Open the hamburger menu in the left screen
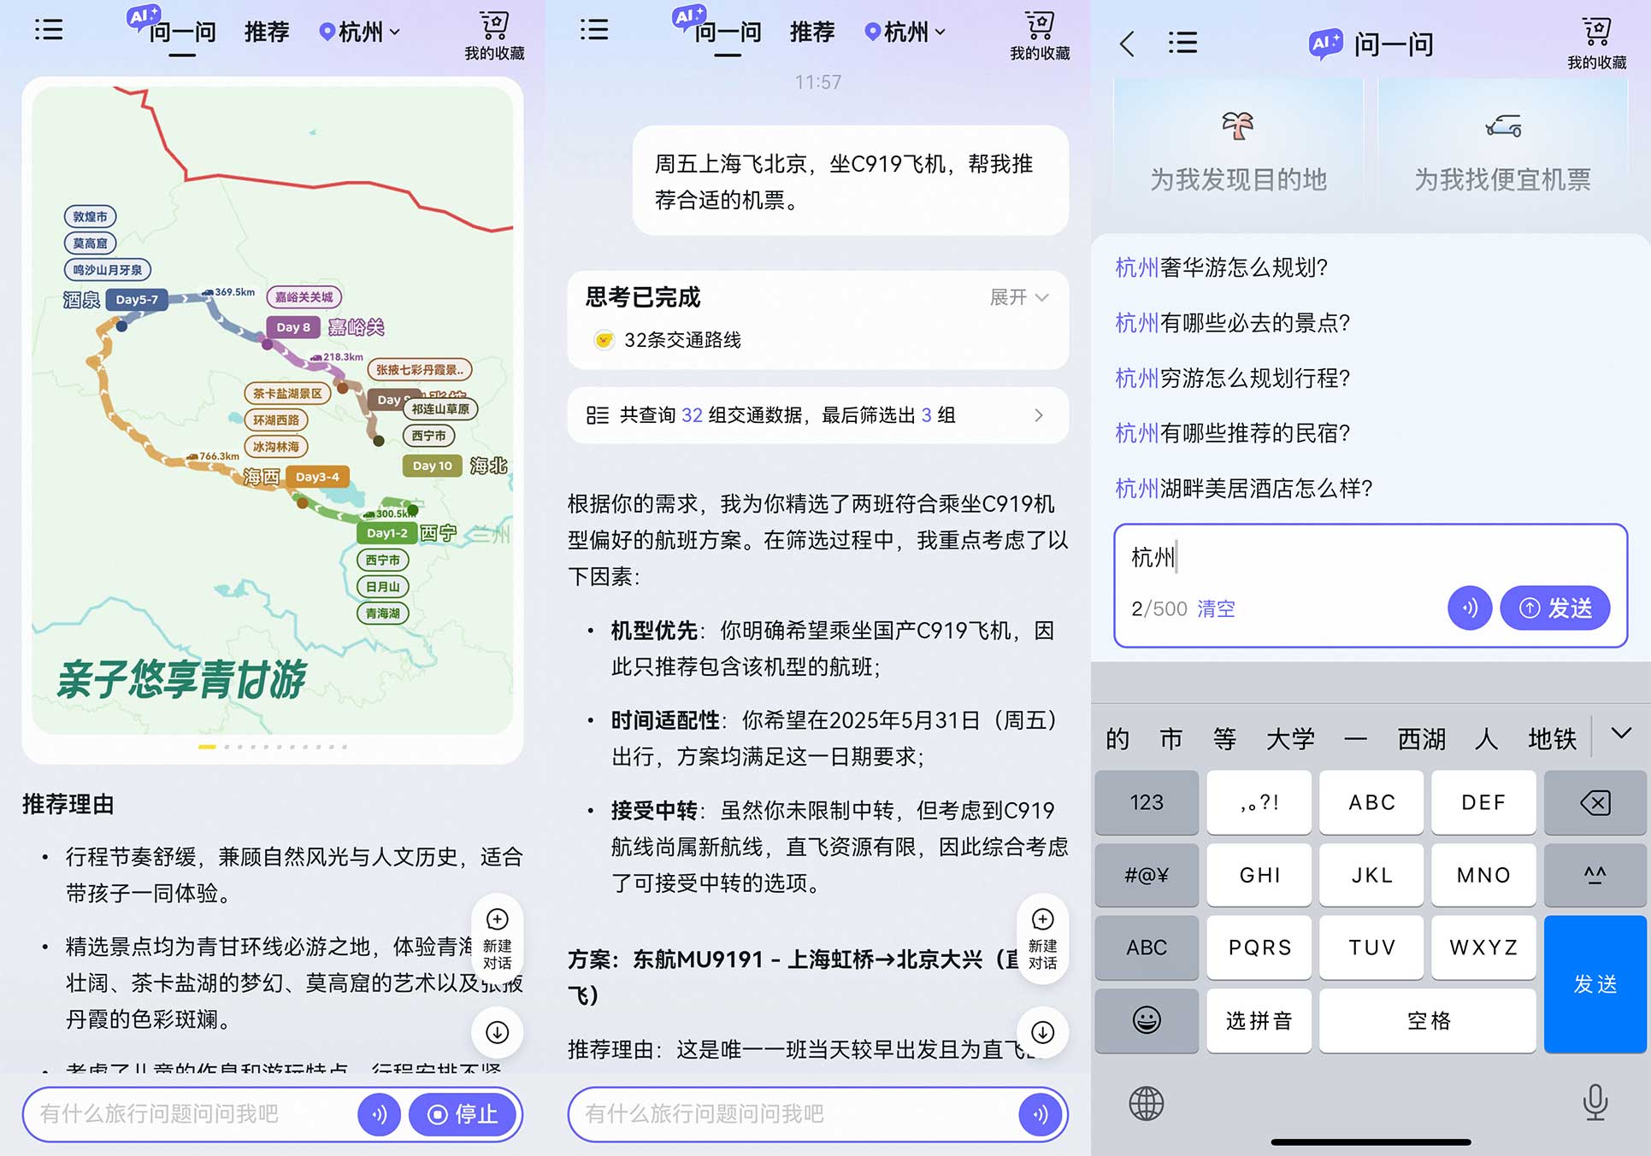This screenshot has width=1651, height=1156. (49, 30)
